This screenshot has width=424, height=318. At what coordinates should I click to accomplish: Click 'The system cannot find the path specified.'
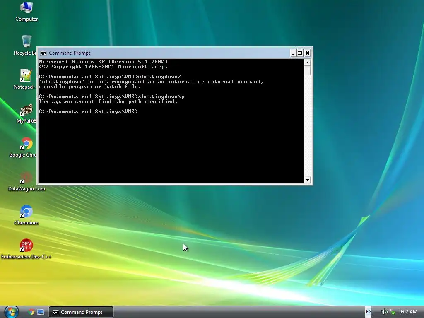pos(108,101)
